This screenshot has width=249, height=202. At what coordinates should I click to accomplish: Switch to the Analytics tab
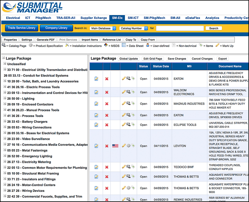[x=212, y=18]
